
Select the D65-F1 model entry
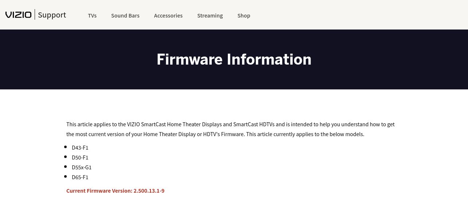80,177
